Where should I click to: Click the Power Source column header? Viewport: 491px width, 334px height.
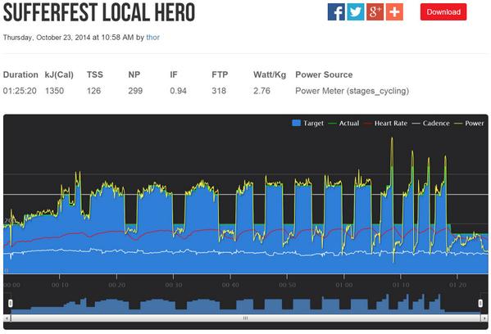324,74
